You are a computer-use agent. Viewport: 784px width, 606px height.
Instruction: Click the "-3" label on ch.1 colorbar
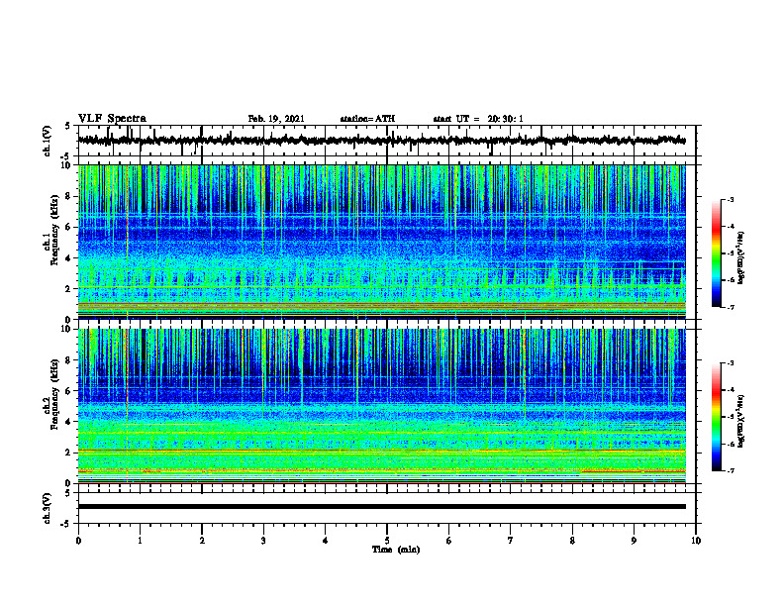point(731,199)
